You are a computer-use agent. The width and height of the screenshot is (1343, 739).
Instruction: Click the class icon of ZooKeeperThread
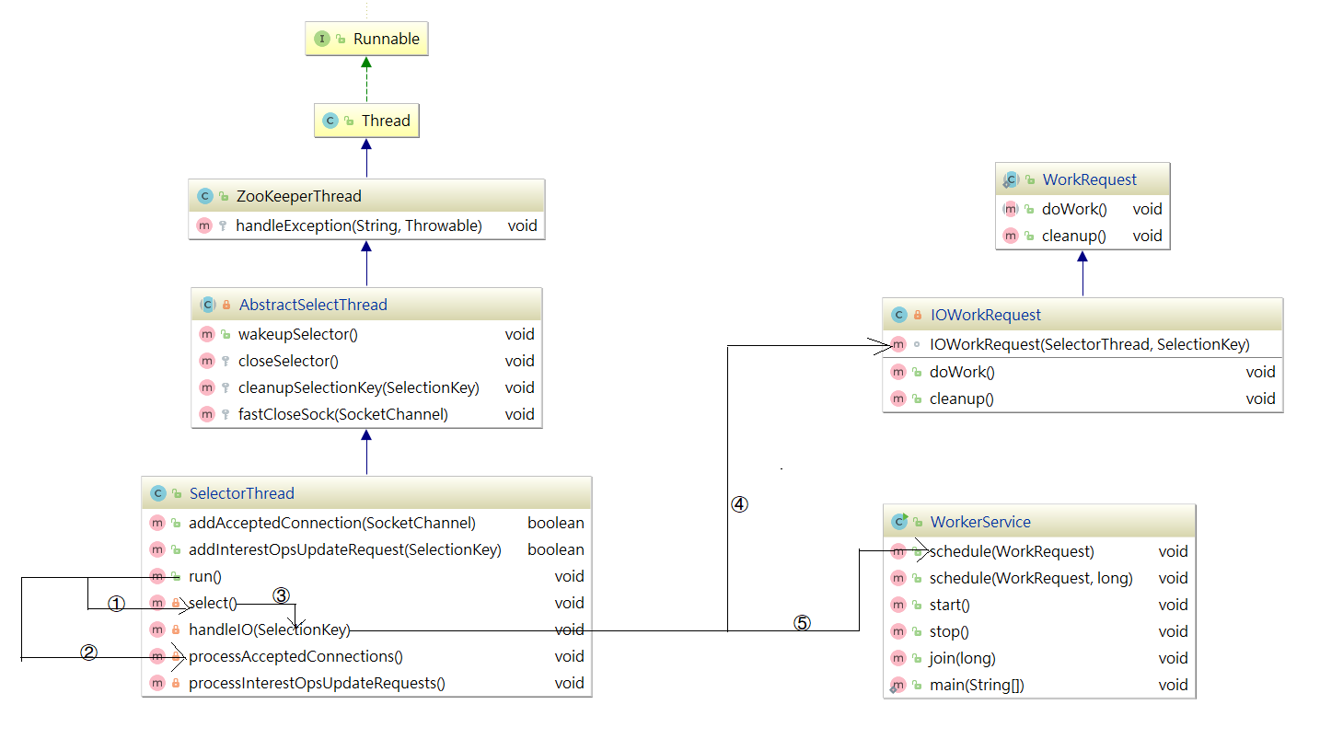pos(205,196)
